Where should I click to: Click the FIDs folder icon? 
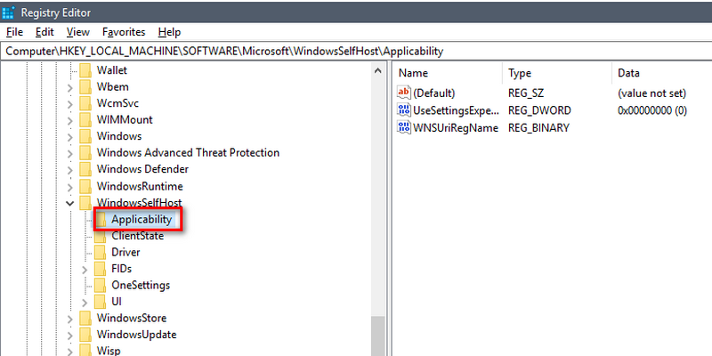pyautogui.click(x=101, y=269)
